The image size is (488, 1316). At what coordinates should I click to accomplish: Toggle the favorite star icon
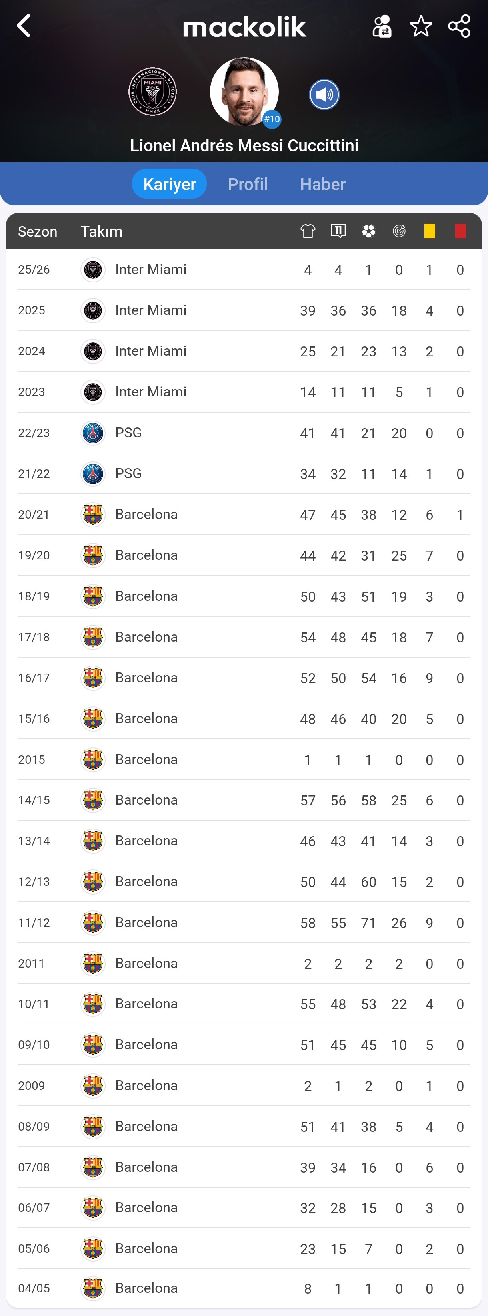pos(421,26)
